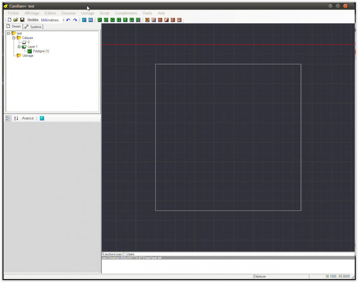Collapse the Layer 1 expander
This screenshot has width=358, height=282.
19,47
